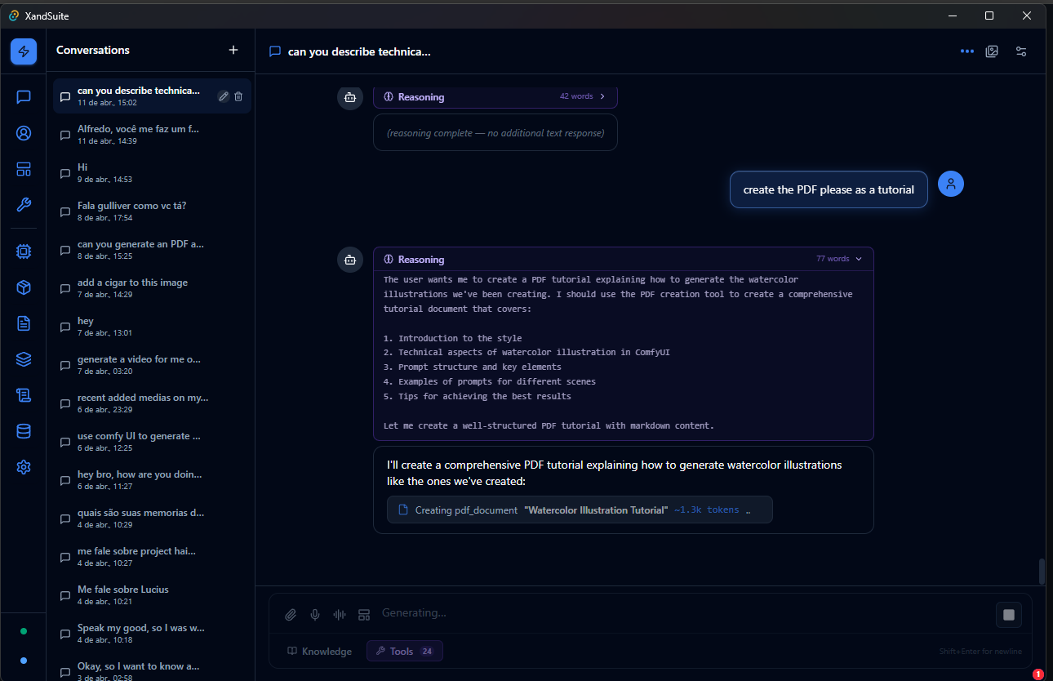1053x681 pixels.
Task: Create a new conversation with the plus button
Action: [233, 50]
